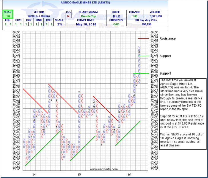This screenshot has width=208, height=178.
Task: Click the year 14 axis label
Action: tap(34, 174)
